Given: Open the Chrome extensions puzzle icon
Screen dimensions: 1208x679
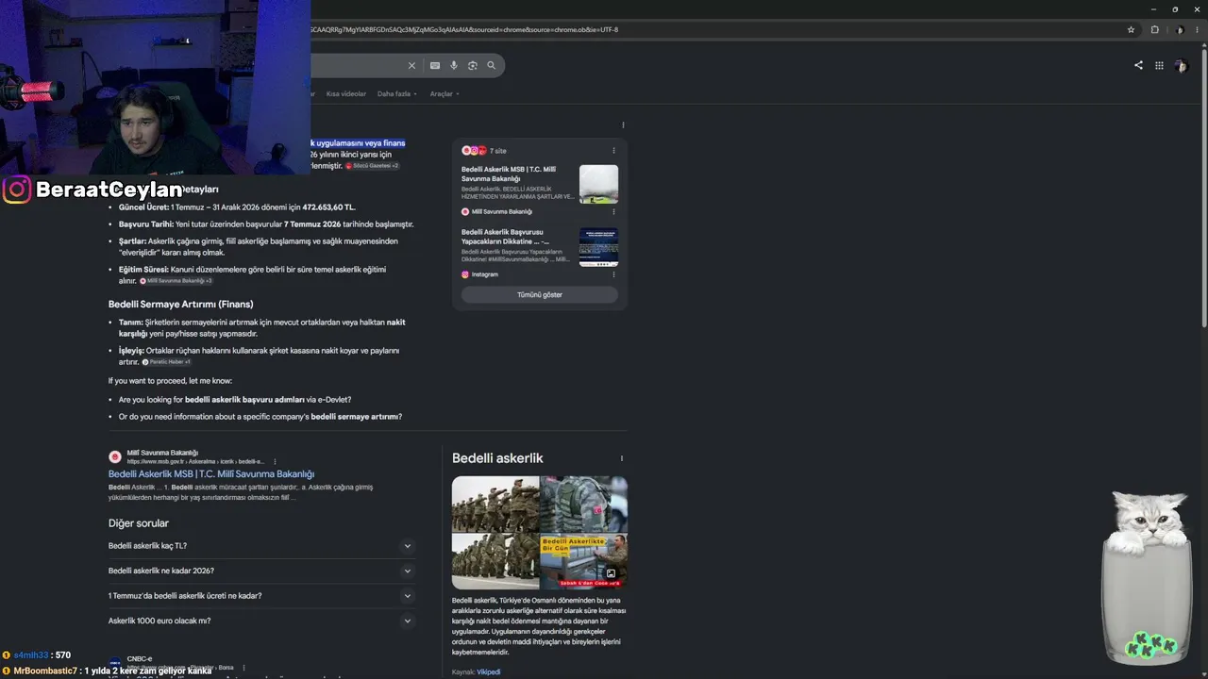Looking at the screenshot, I should click(x=1154, y=29).
